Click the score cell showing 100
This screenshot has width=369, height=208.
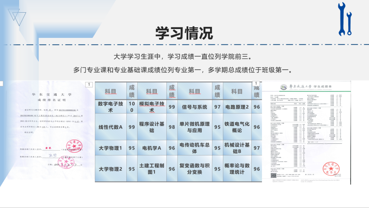132,107
